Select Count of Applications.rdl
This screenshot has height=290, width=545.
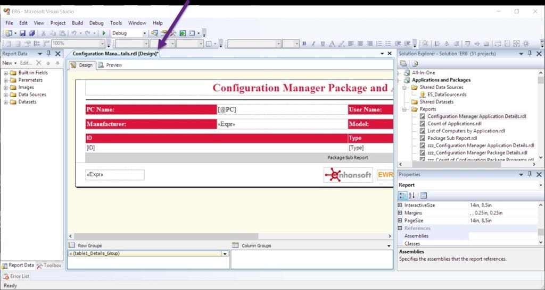tap(455, 124)
